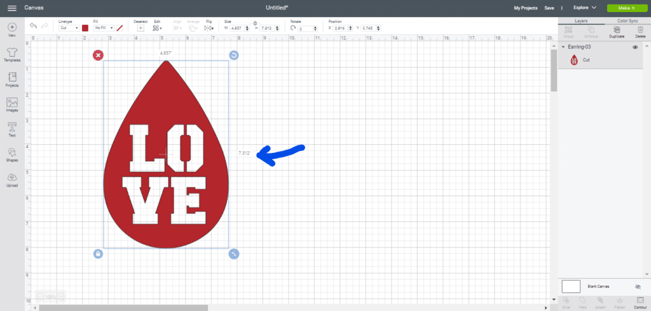Open the Shapes tool
Image resolution: width=651 pixels, height=311 pixels.
[12, 154]
